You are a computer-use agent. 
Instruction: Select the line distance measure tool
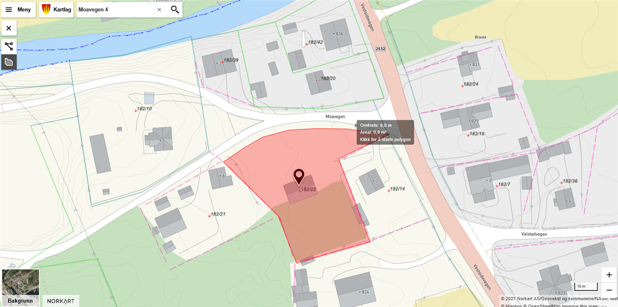(x=9, y=46)
